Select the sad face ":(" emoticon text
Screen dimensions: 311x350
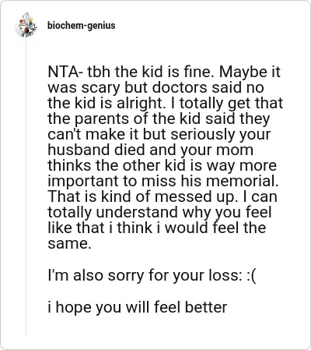click(x=250, y=275)
